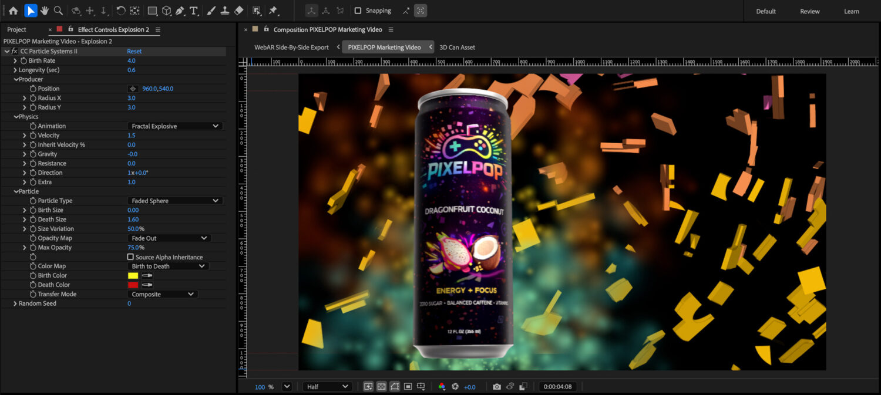Screen dimensions: 881x395
Task: Reset CC Particle Systems II effect
Action: (134, 51)
